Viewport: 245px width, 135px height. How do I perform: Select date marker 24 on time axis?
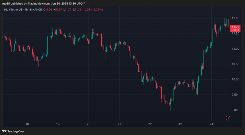click(x=211, y=124)
